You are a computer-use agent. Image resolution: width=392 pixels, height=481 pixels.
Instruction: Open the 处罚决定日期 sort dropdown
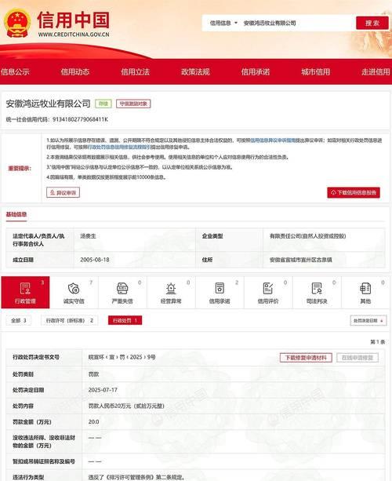pos(368,321)
